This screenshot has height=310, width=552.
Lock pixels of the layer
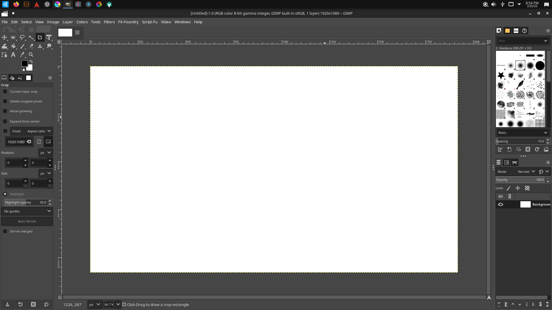click(509, 188)
